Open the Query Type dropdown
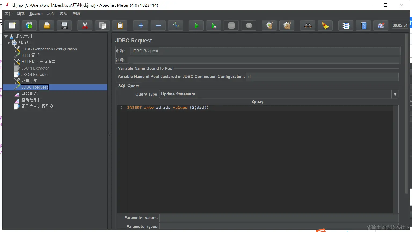The image size is (412, 232). [395, 94]
